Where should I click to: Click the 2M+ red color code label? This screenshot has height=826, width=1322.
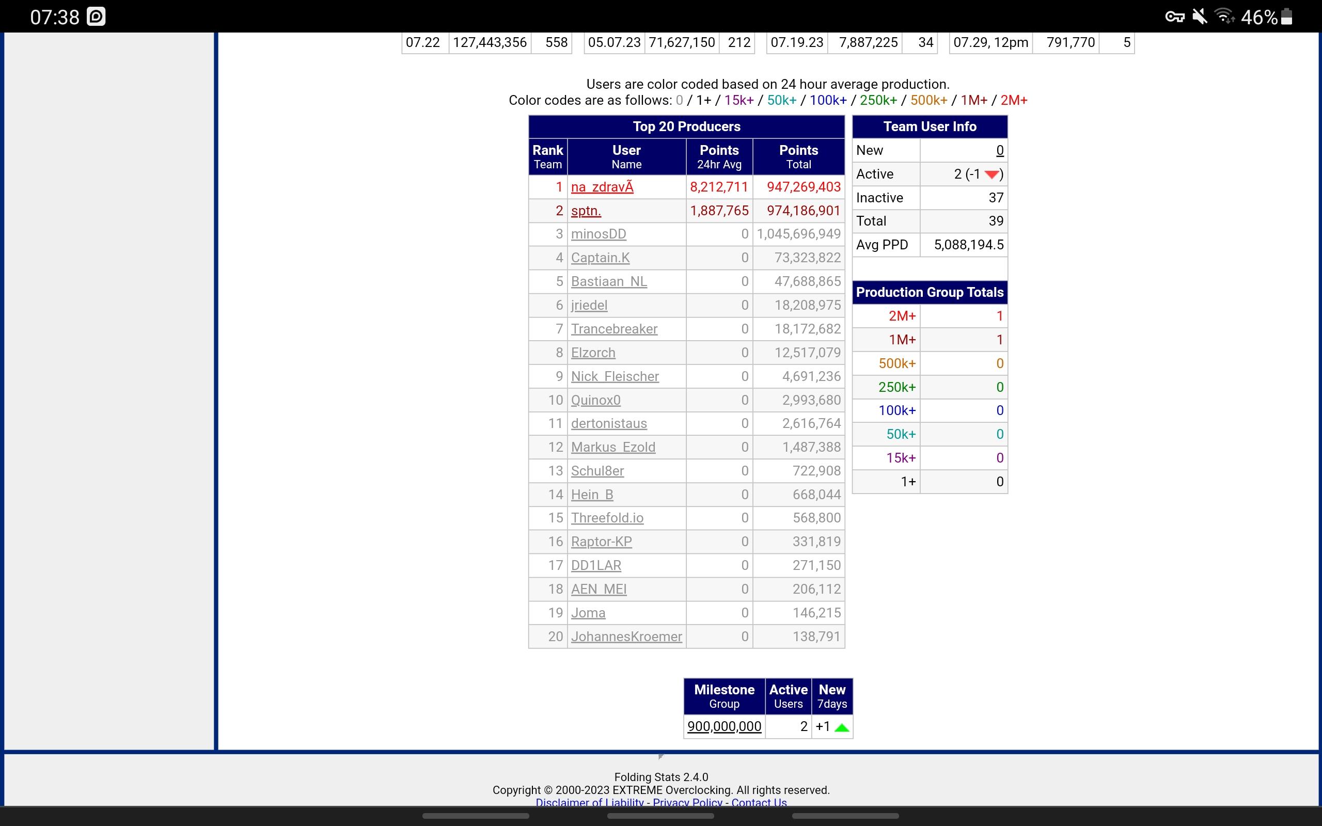1013,101
